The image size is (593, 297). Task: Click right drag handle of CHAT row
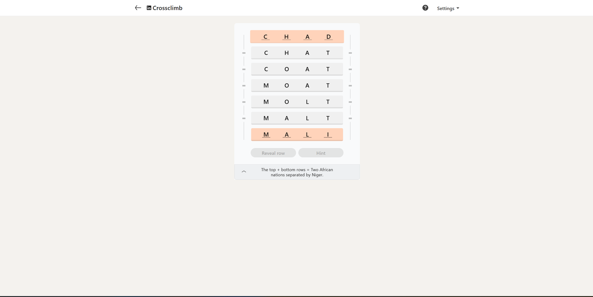point(350,53)
